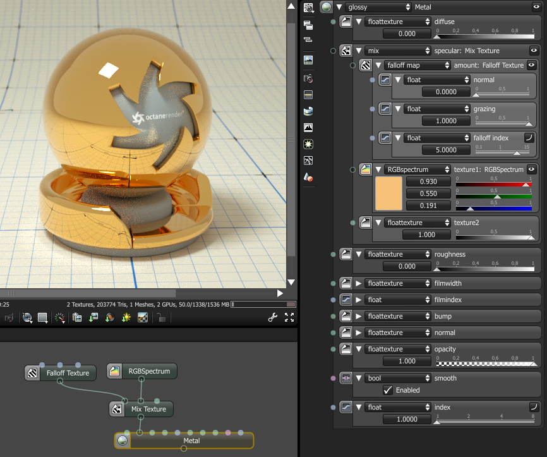547x457 pixels.
Task: Click the green value field 0.550
Action: [x=428, y=193]
